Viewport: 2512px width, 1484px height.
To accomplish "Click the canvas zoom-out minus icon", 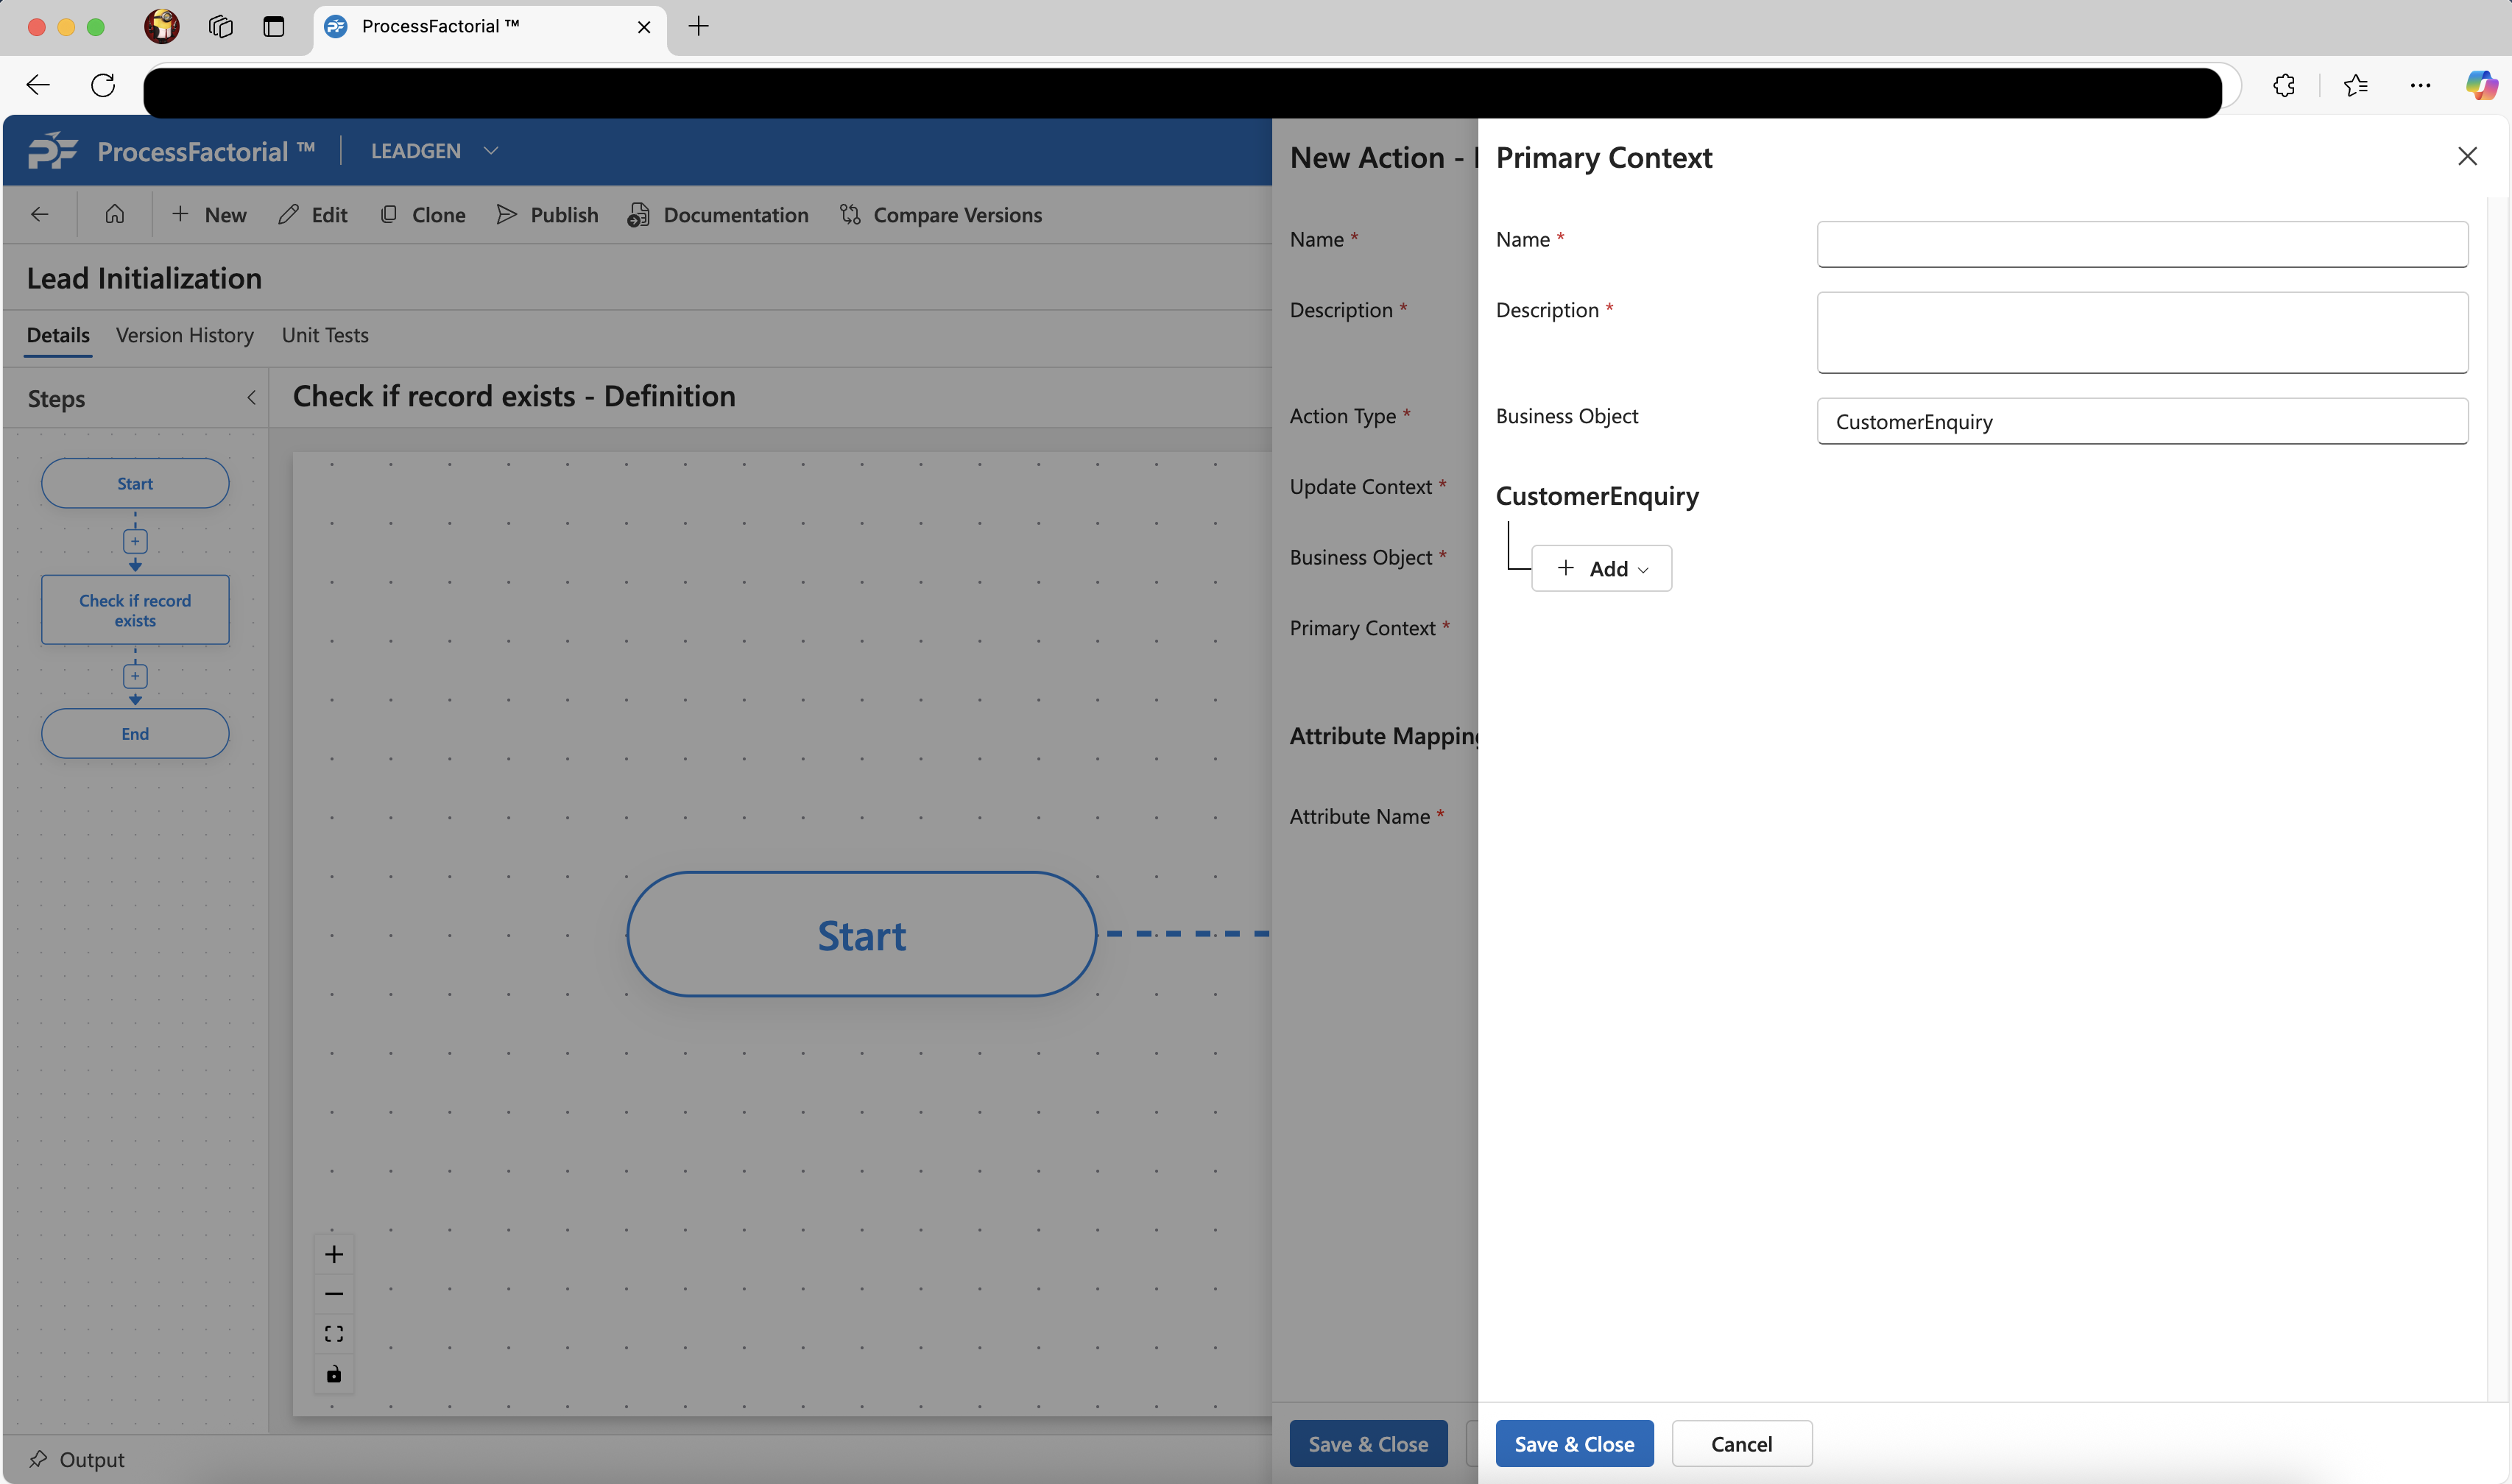I will [334, 1294].
